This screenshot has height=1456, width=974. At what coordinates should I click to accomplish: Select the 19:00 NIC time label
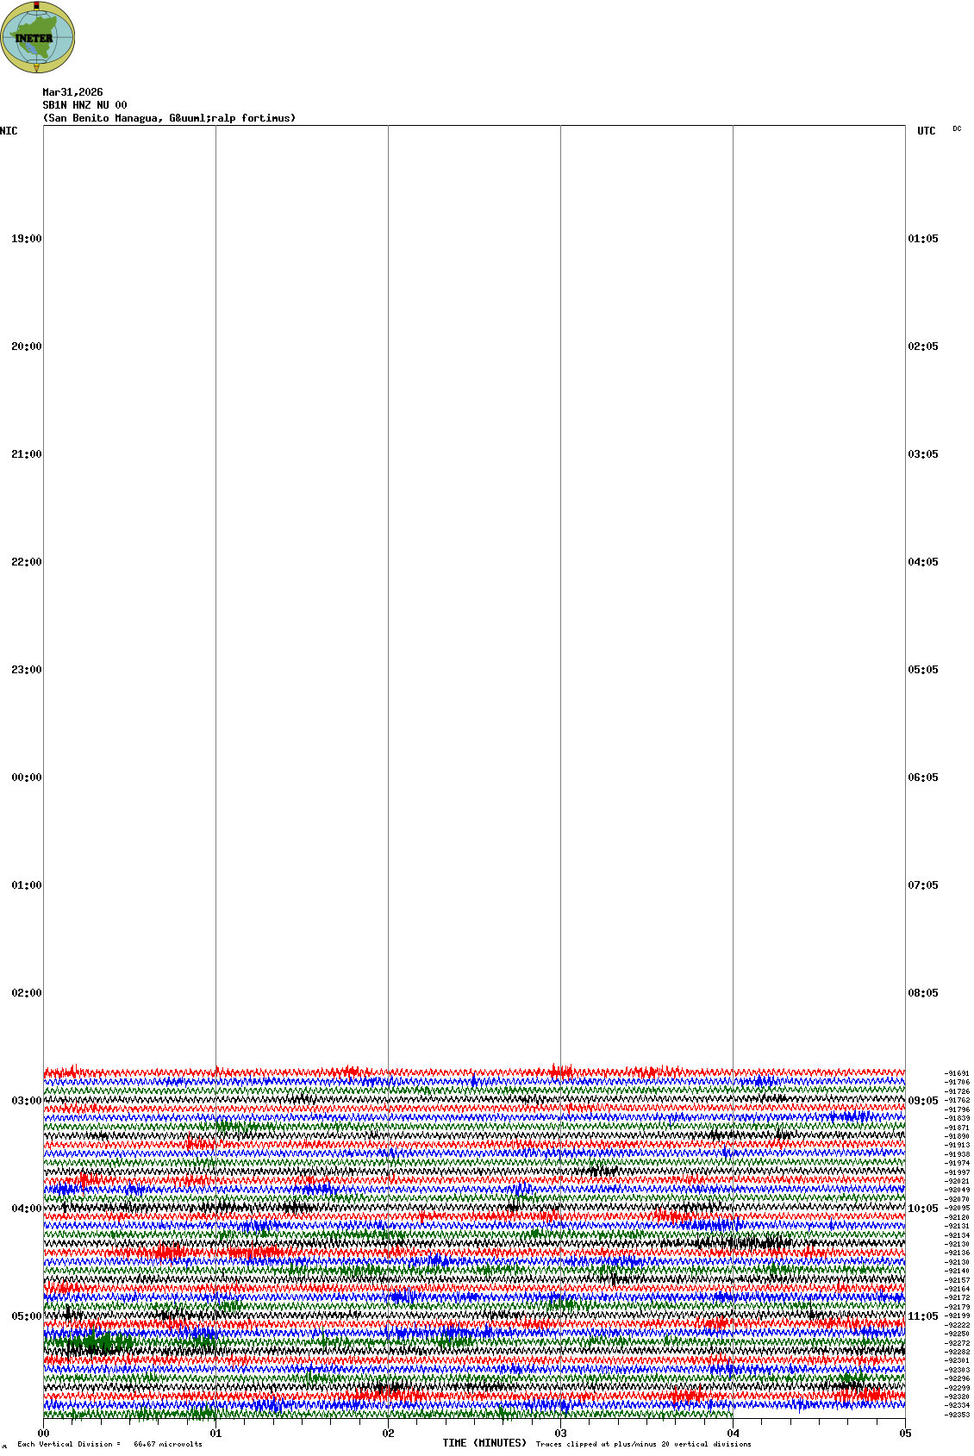click(x=26, y=239)
